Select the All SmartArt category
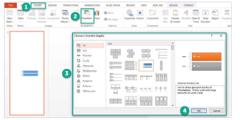The height and width of the screenshot is (120, 240). (x=90, y=45)
